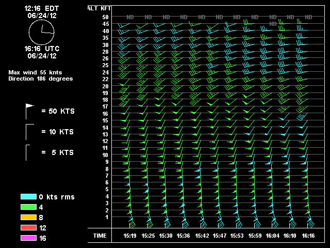Image resolution: width=330 pixels, height=248 pixels.
Task: Click the Max wind 55 knts text
Action: [35, 72]
